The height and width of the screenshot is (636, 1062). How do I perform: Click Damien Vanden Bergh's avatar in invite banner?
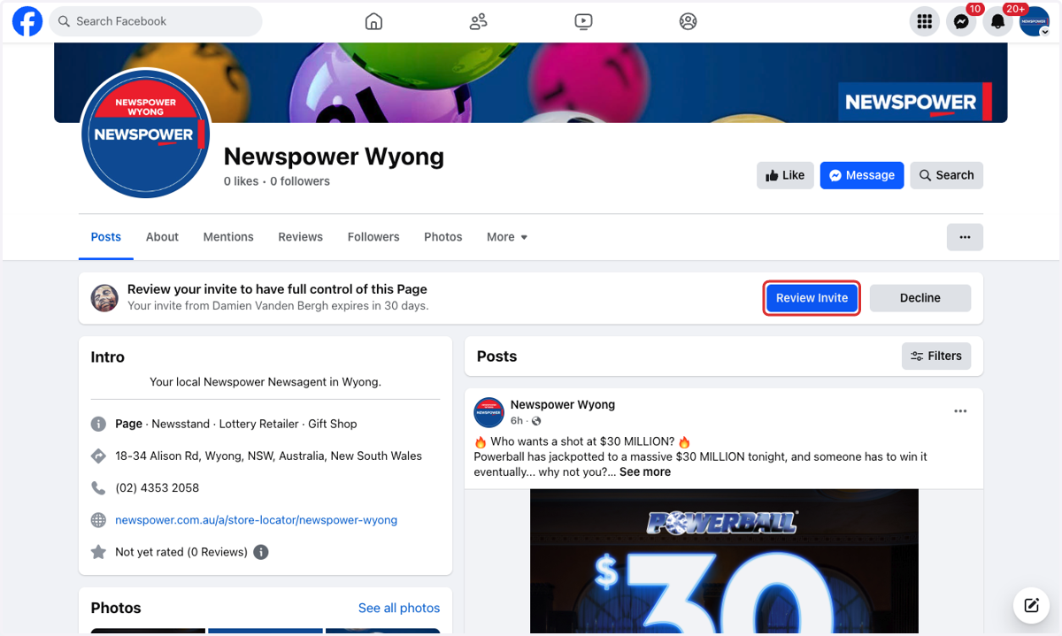[x=104, y=298]
